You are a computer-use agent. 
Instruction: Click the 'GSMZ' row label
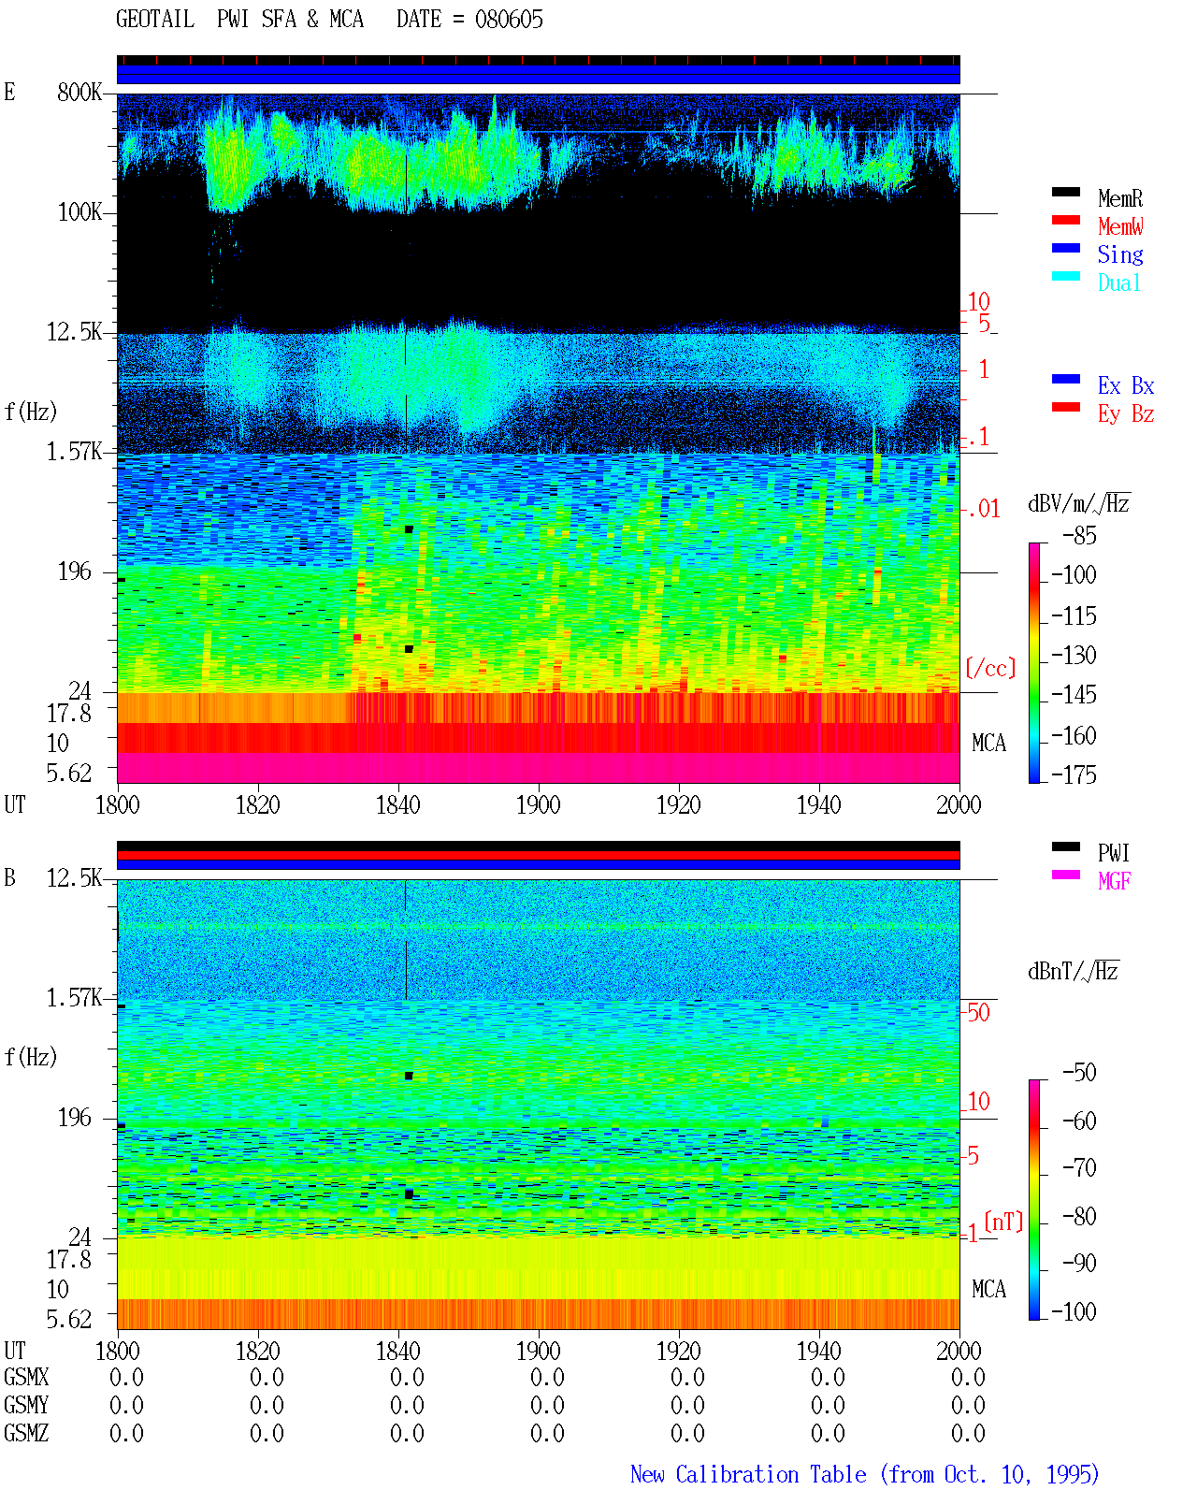click(x=26, y=1433)
